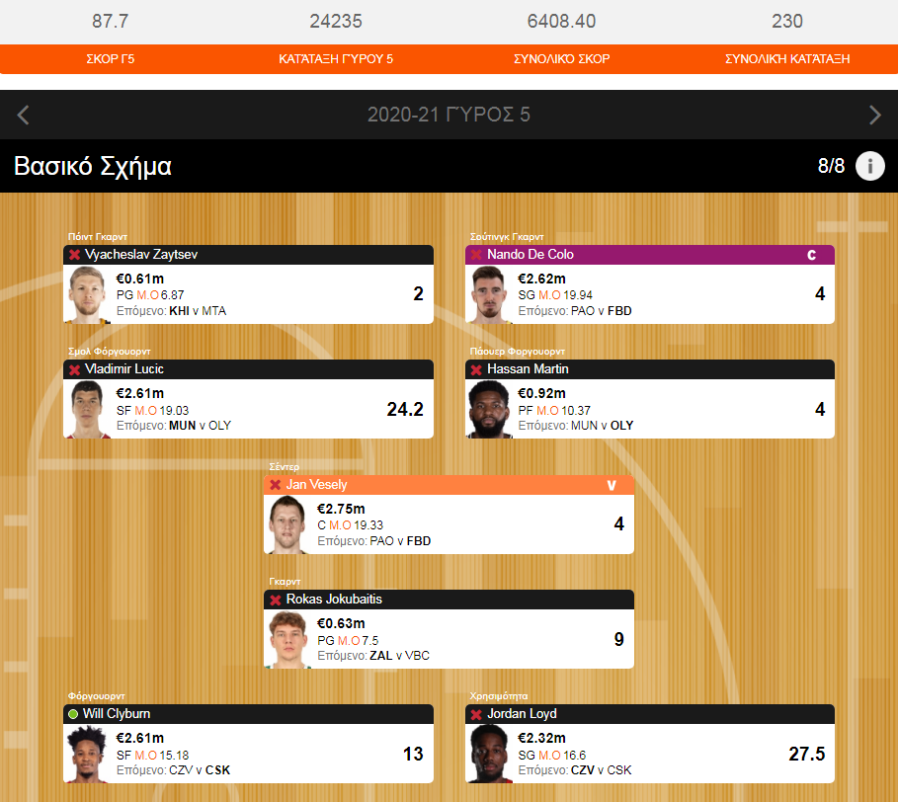The height and width of the screenshot is (802, 898).
Task: Click the vice-captain V badge on Jan Vesely
Action: pos(612,485)
